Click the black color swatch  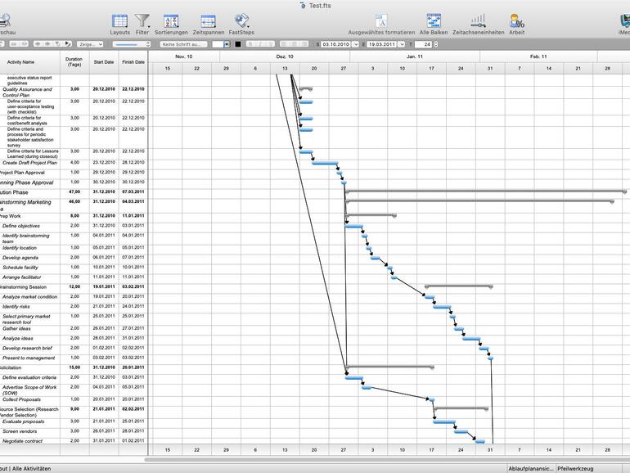238,44
